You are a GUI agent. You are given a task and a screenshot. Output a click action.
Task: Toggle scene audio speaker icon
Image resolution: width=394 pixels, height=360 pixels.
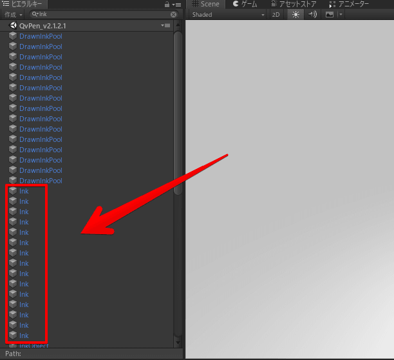(312, 14)
